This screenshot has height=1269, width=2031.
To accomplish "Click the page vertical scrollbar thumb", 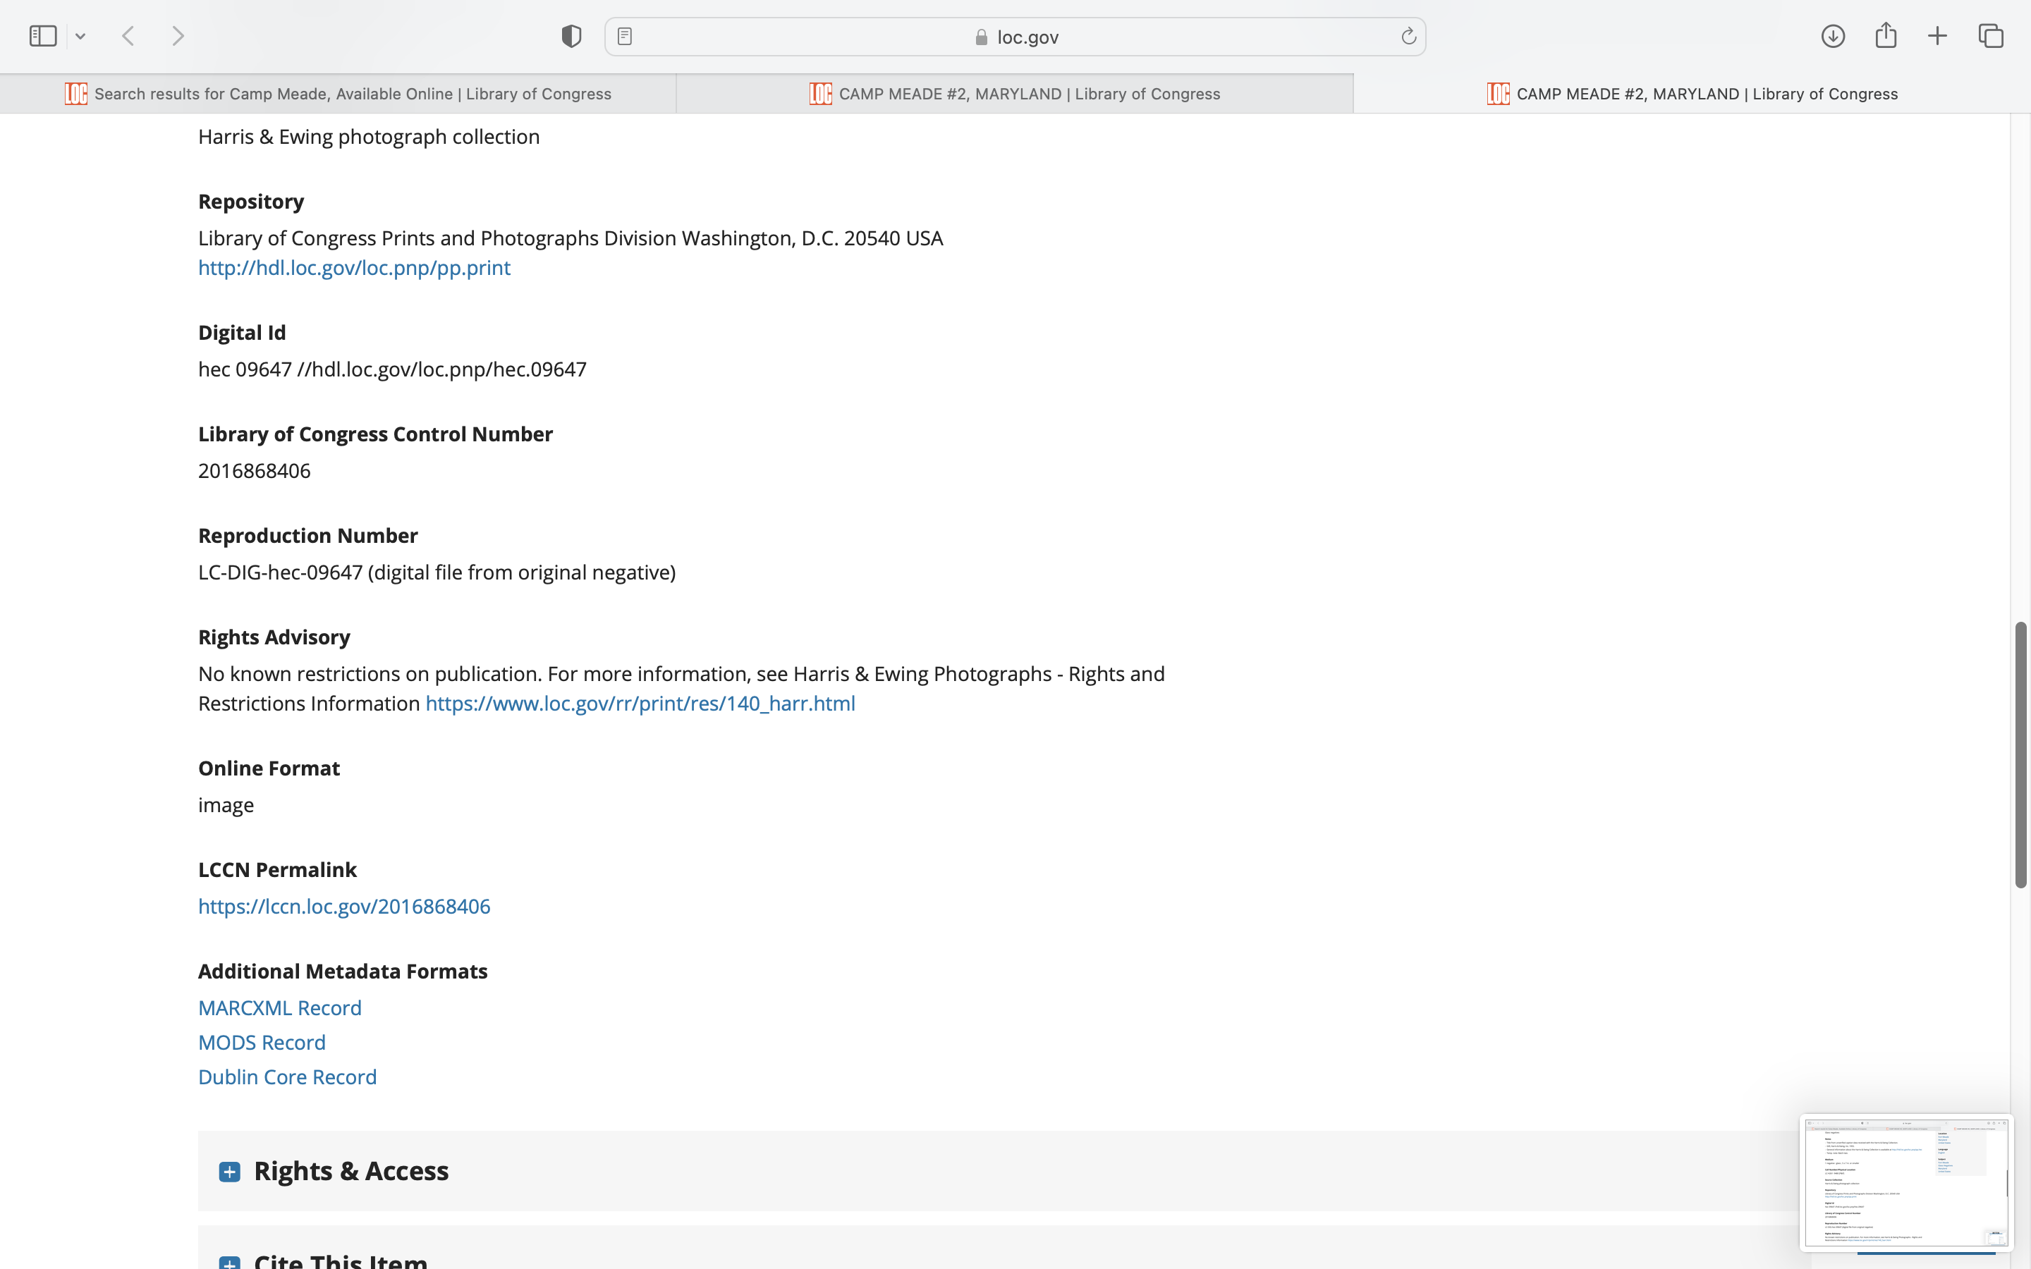I will click(2021, 755).
